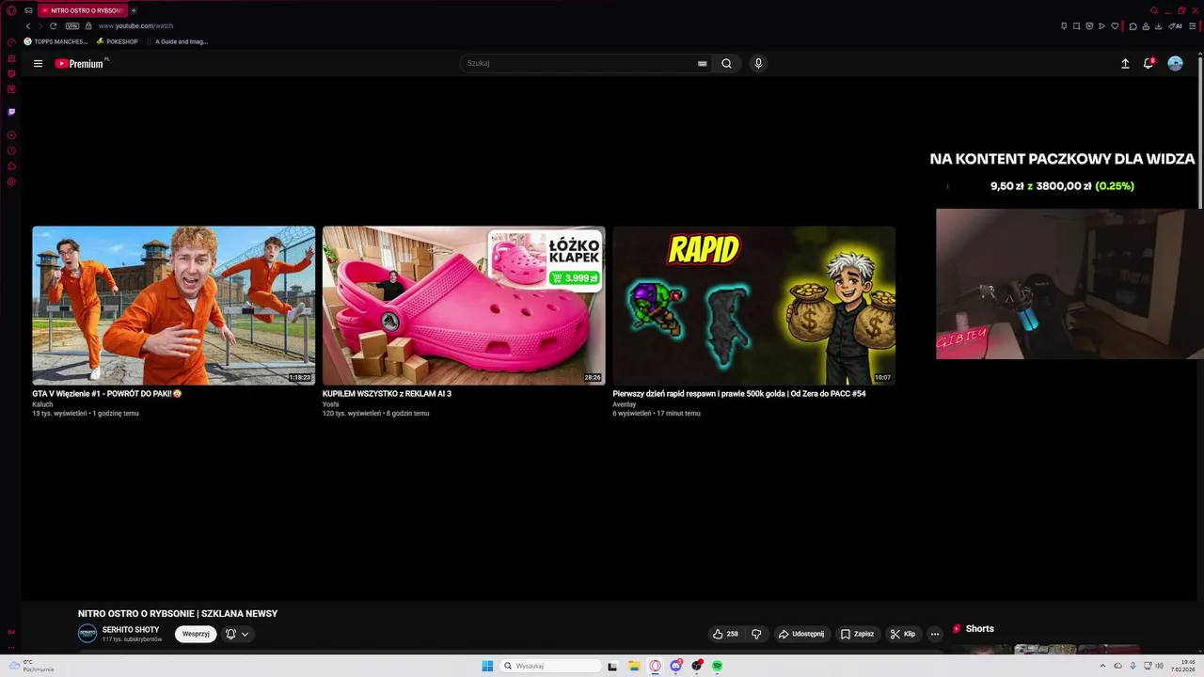
Task: Click the title GTA V Więzienie #1 - POWRÓT DO PAKI
Action: 106,394
